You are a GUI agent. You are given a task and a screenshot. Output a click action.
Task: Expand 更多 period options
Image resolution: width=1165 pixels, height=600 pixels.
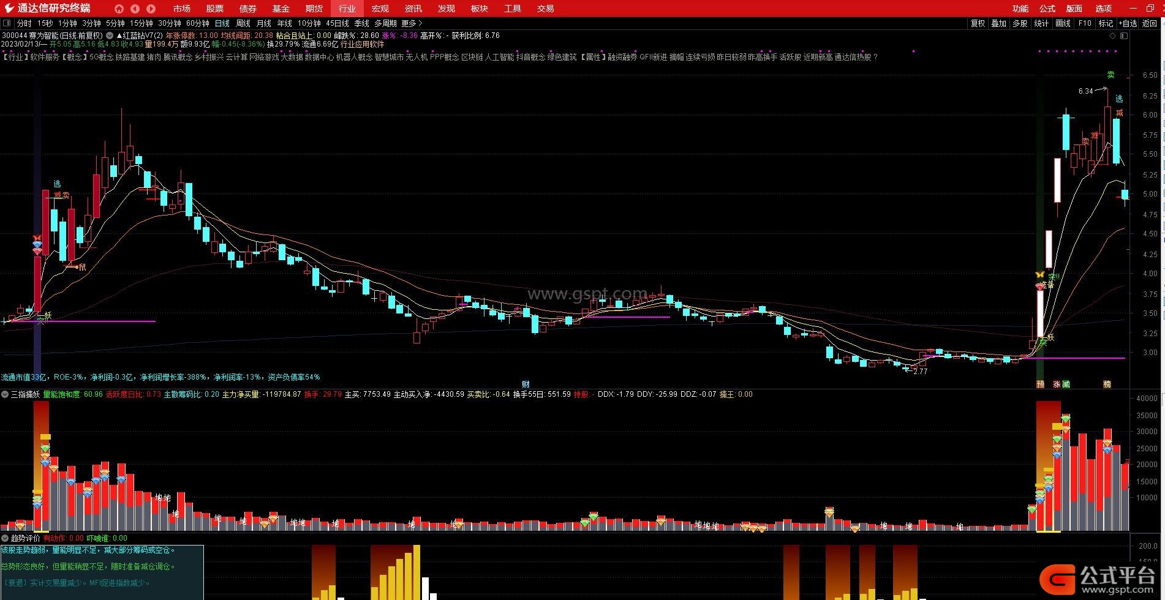412,23
